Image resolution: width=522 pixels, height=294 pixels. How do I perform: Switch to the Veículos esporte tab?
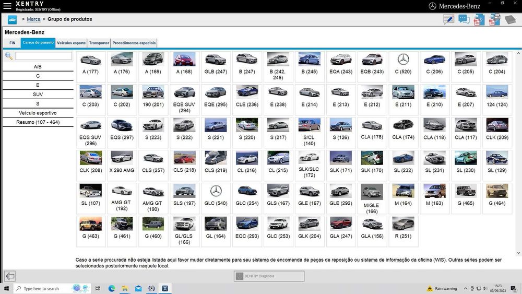pyautogui.click(x=71, y=43)
